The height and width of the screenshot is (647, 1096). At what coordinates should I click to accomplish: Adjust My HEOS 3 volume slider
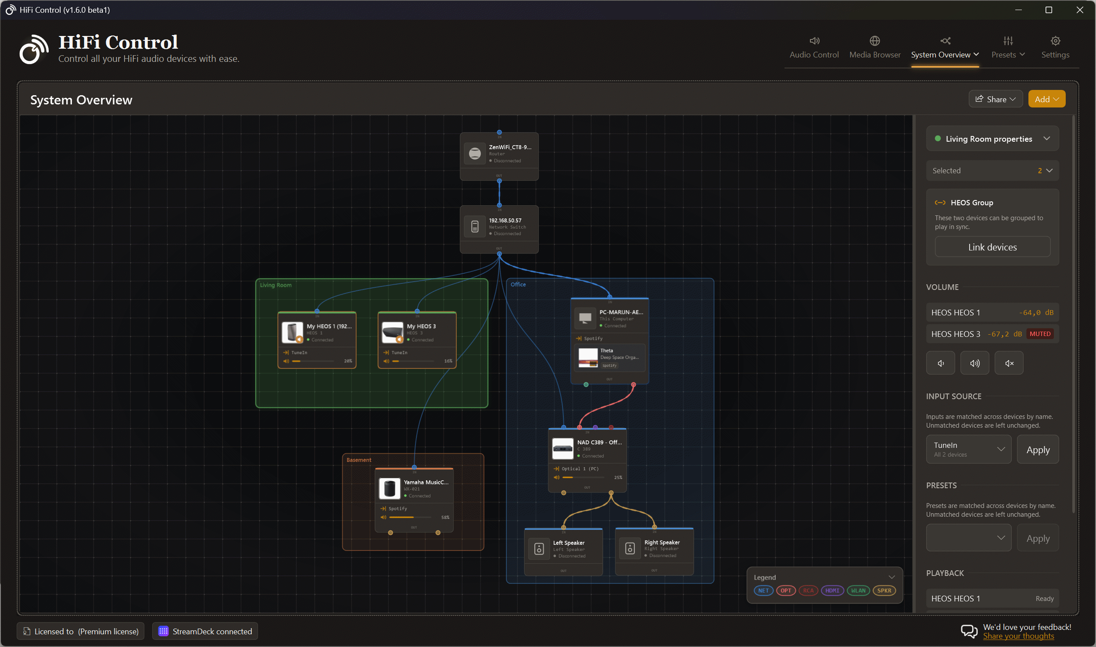click(412, 361)
